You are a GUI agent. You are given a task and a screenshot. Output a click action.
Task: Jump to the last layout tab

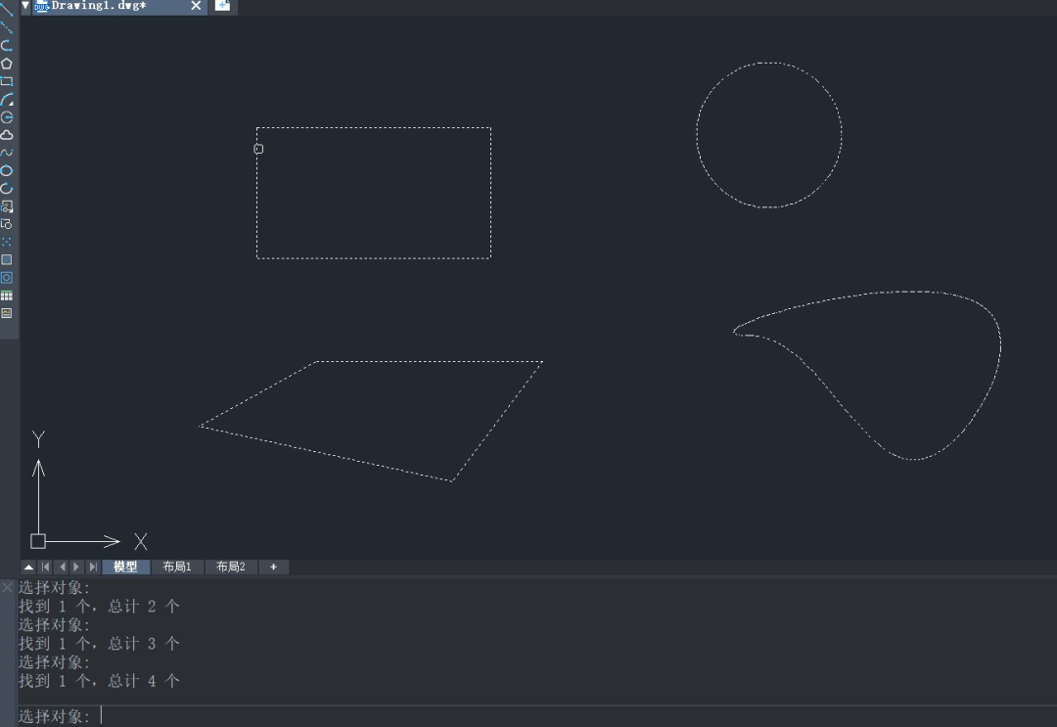point(93,568)
